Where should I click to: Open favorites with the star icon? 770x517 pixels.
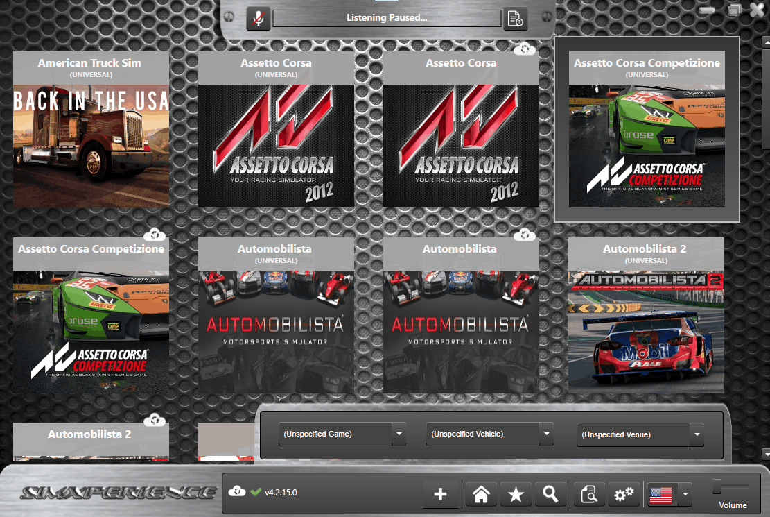coord(516,495)
